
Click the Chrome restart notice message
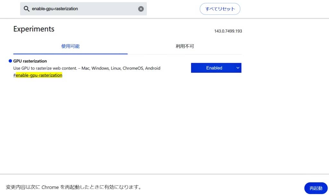74,187
